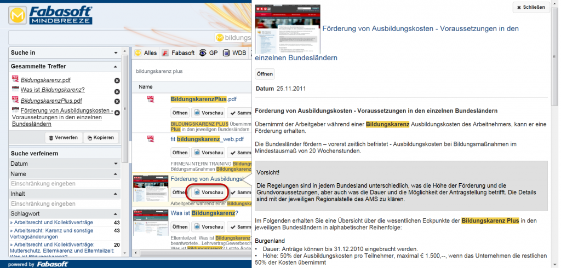Collapse the Name filter
Viewport: 561px width, 268px height.
click(116, 174)
